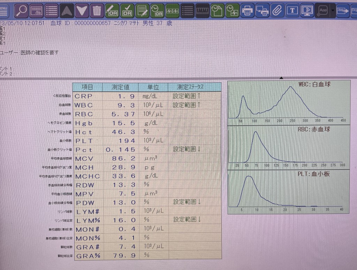The image size is (357, 270).
Task: Open the green waveform icon
Action: [x=172, y=10]
